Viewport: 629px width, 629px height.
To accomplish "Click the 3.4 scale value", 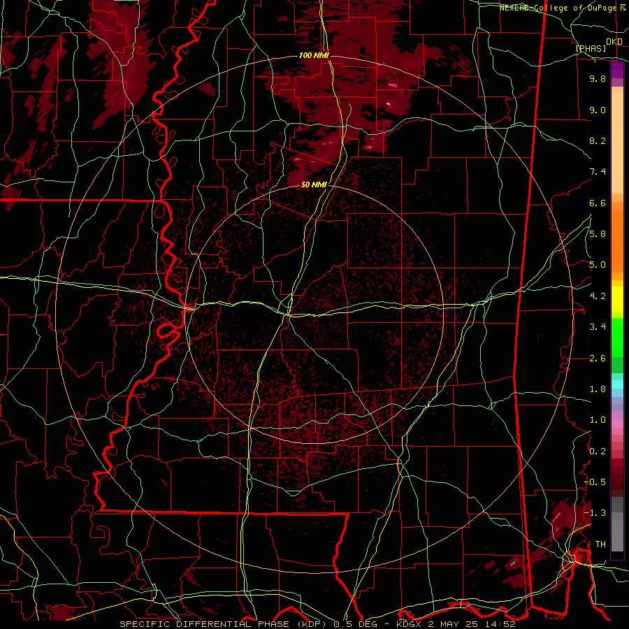I will point(598,327).
